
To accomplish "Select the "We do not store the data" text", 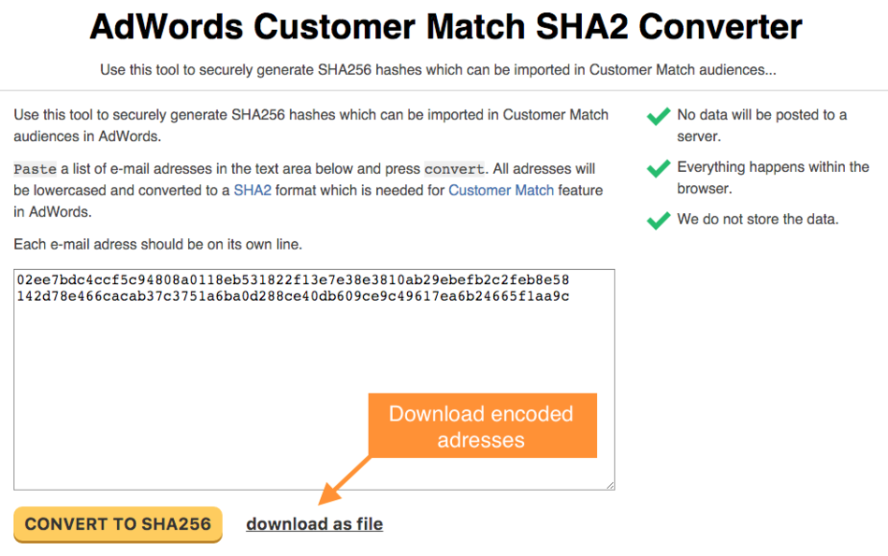I will 758,220.
